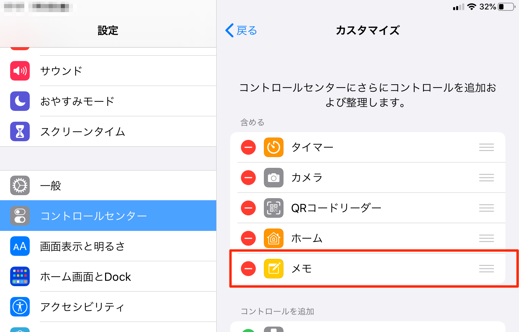Open ホーム画面とDock settings
The width and height of the screenshot is (519, 332).
point(108,276)
